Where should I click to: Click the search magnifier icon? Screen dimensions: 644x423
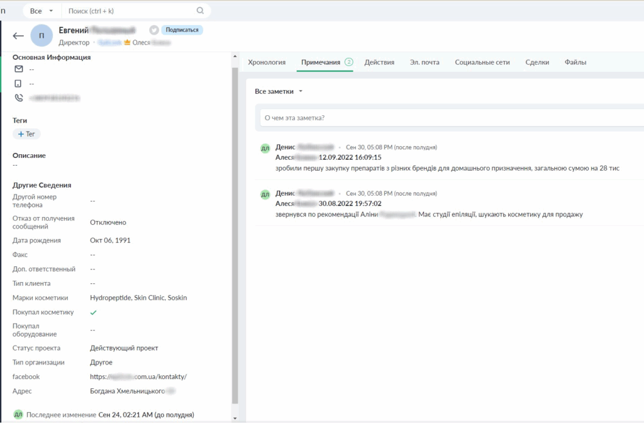pyautogui.click(x=200, y=11)
